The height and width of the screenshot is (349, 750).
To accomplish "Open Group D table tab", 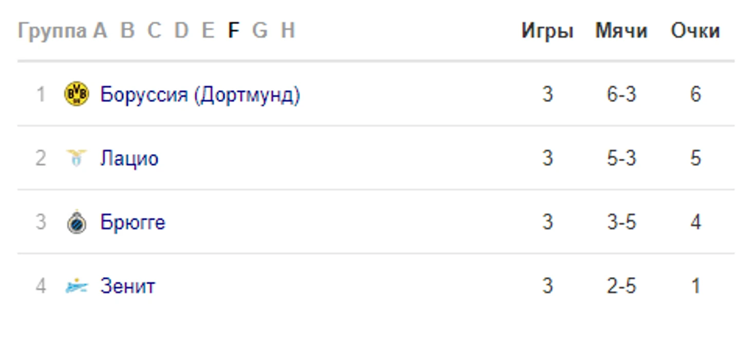I will (x=181, y=31).
